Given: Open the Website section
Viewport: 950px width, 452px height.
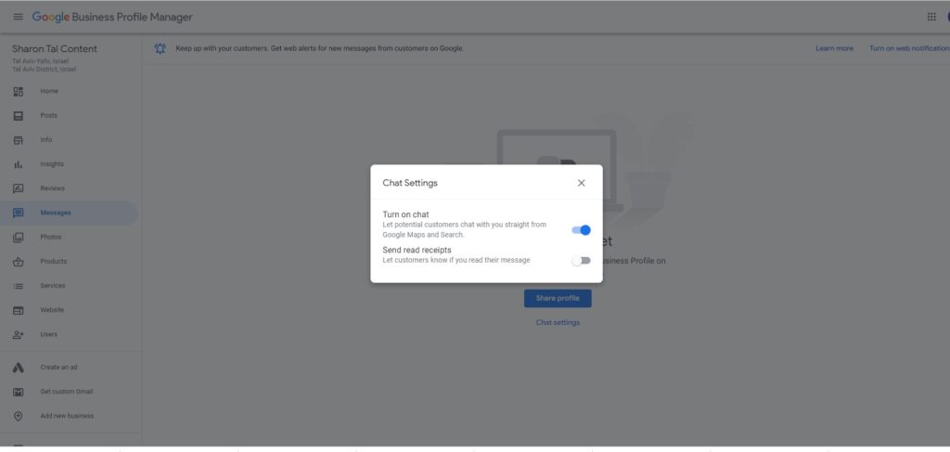Looking at the screenshot, I should [x=52, y=310].
